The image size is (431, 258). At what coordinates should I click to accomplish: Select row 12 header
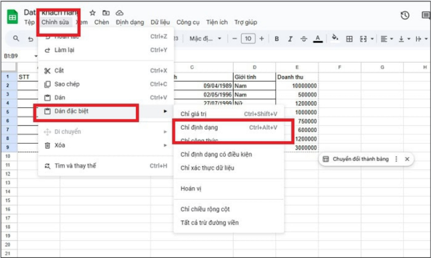coord(8,174)
